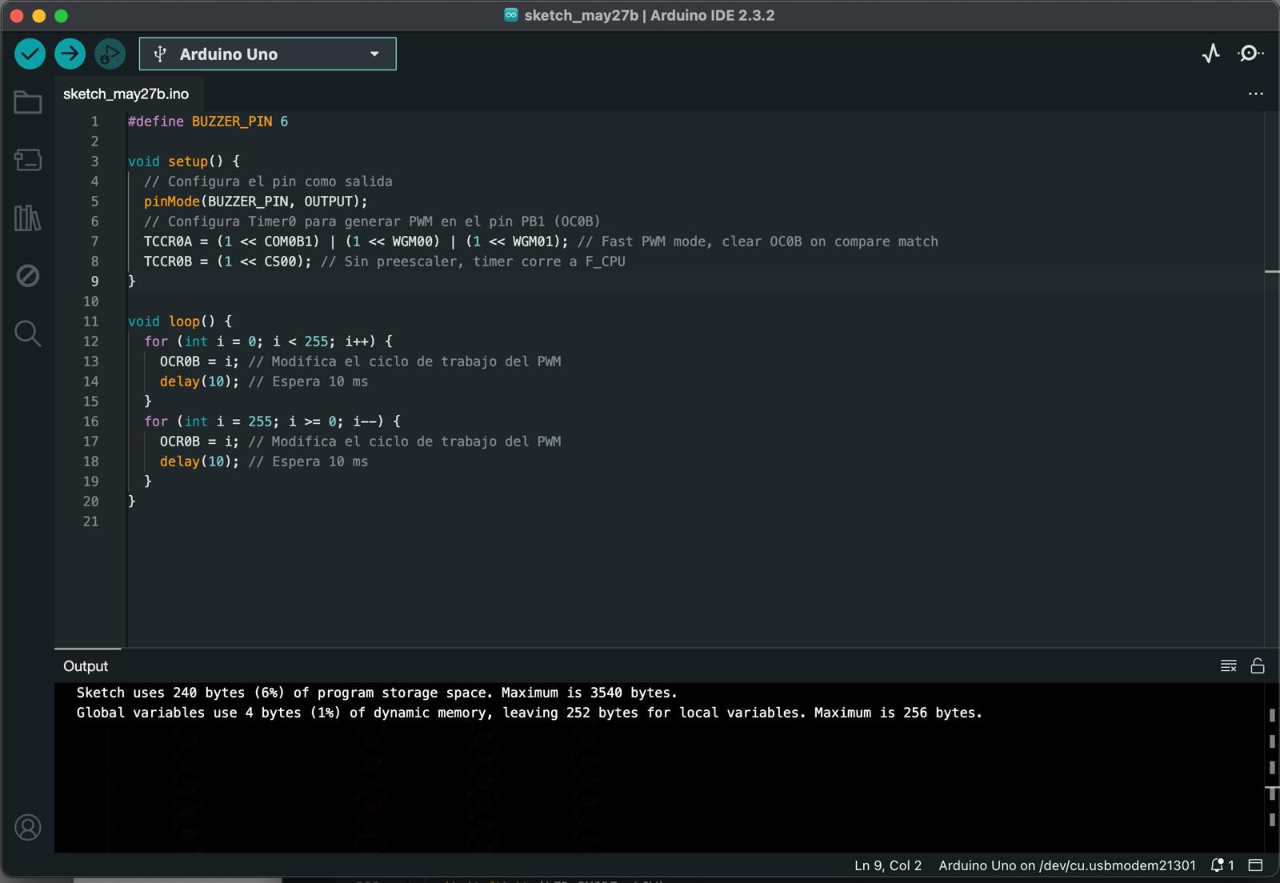Screen dimensions: 1280x883
Task: Click line number 9 in the gutter
Action: tap(94, 282)
